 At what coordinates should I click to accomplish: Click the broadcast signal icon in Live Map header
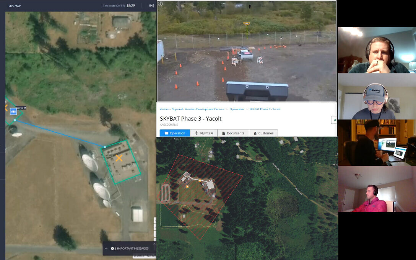coord(151,6)
